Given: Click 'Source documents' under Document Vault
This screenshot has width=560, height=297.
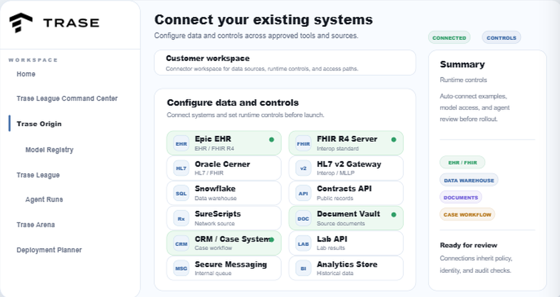Looking at the screenshot, I should 340,224.
